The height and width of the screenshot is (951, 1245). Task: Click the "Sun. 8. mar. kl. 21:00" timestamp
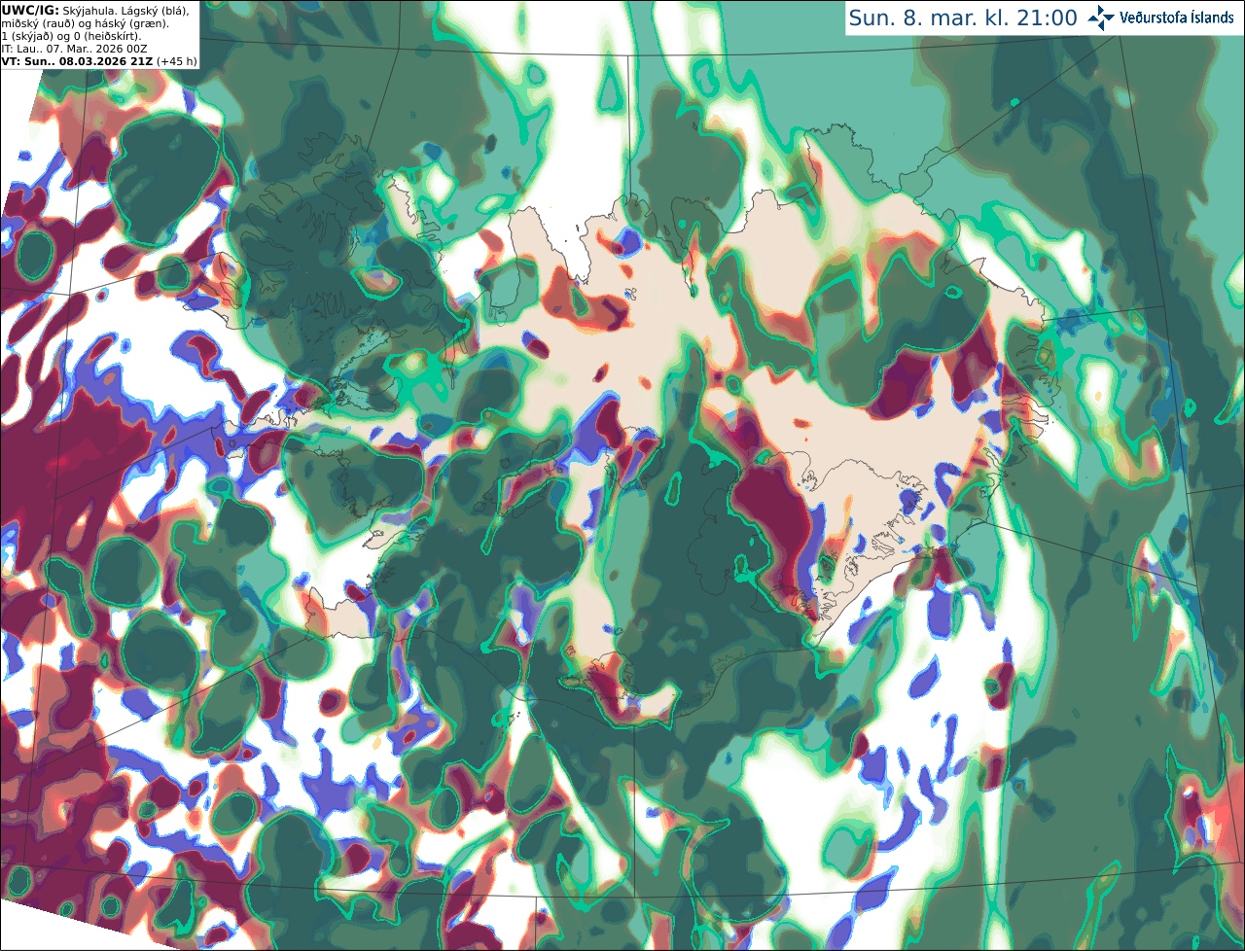tap(963, 18)
